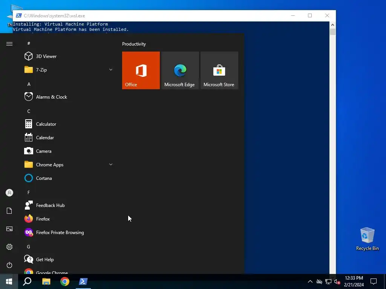The width and height of the screenshot is (386, 289).
Task: Click the A section letter header
Action: tap(29, 84)
